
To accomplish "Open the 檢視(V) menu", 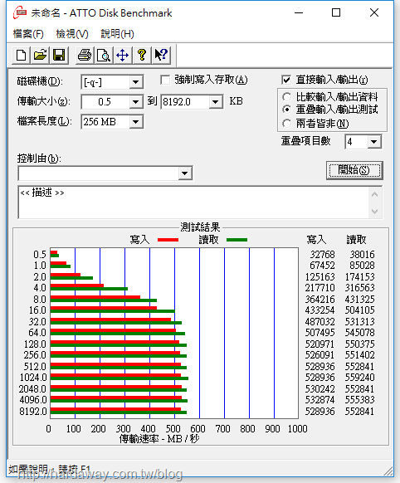I will (72, 34).
